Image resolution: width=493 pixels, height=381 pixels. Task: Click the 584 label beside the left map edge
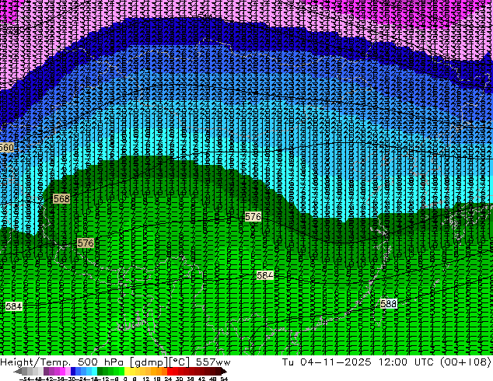click(x=14, y=306)
